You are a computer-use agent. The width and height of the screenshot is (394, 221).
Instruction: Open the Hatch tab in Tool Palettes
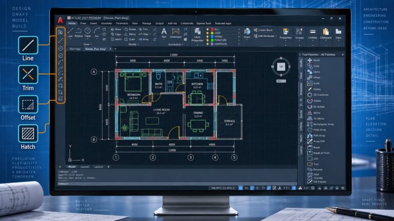(301, 138)
